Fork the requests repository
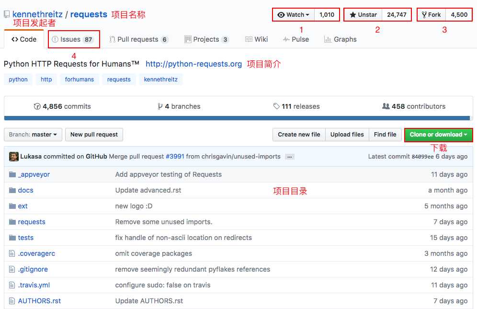The image size is (477, 309). pyautogui.click(x=431, y=15)
